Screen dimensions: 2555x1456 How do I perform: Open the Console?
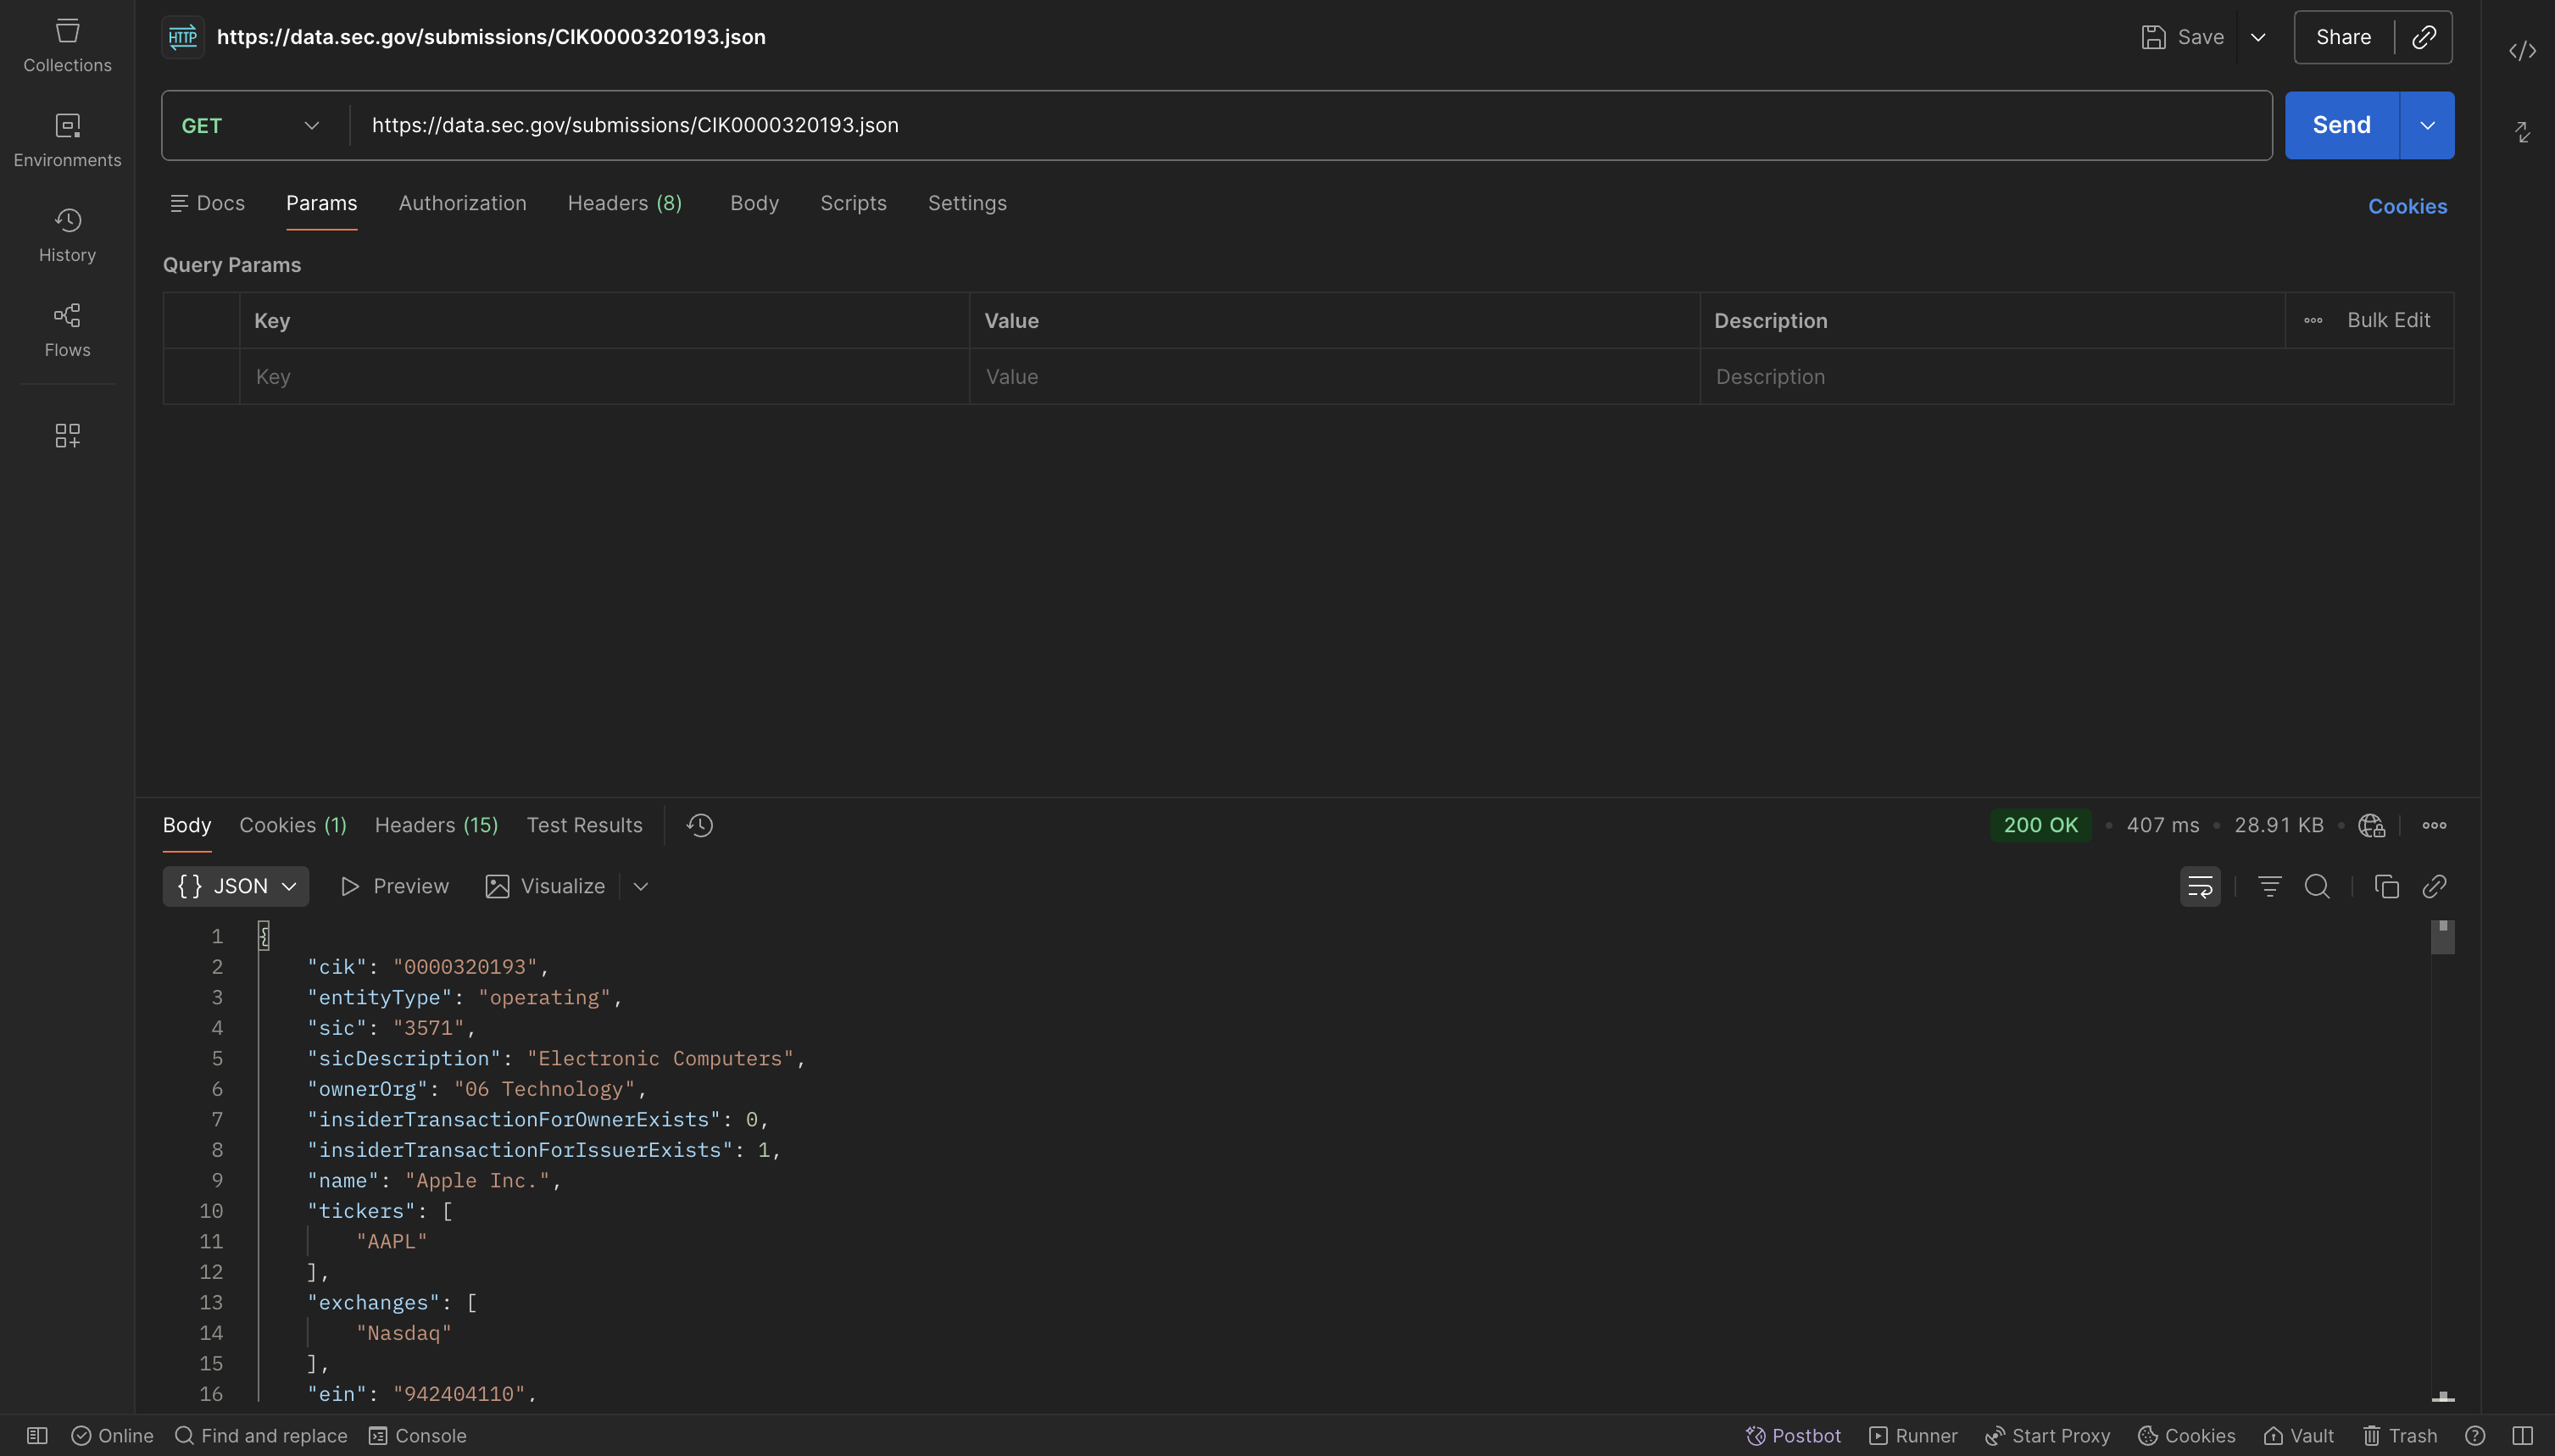[417, 1436]
